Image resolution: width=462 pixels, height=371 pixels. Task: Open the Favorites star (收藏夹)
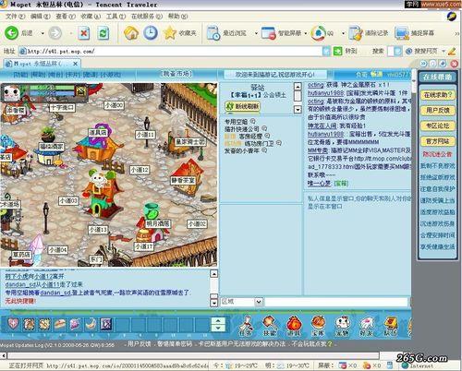pyautogui.click(x=180, y=33)
